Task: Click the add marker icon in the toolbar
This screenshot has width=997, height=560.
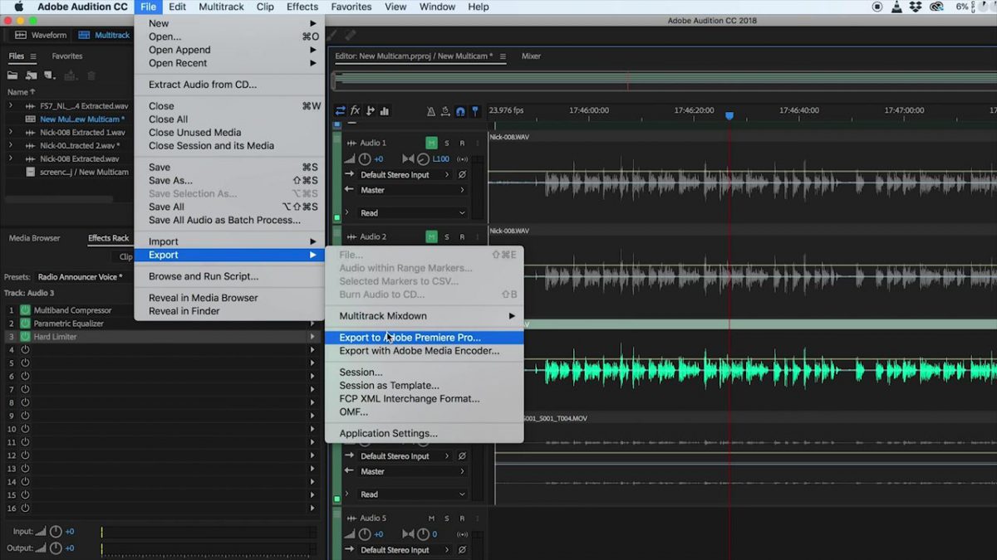Action: tap(475, 111)
